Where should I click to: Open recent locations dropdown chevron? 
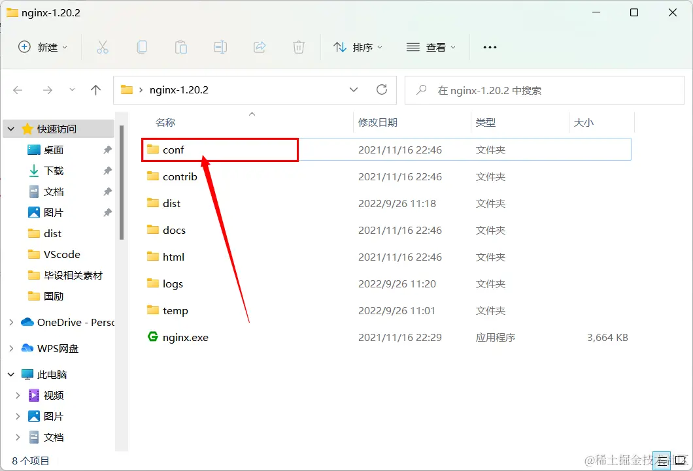[x=72, y=90]
